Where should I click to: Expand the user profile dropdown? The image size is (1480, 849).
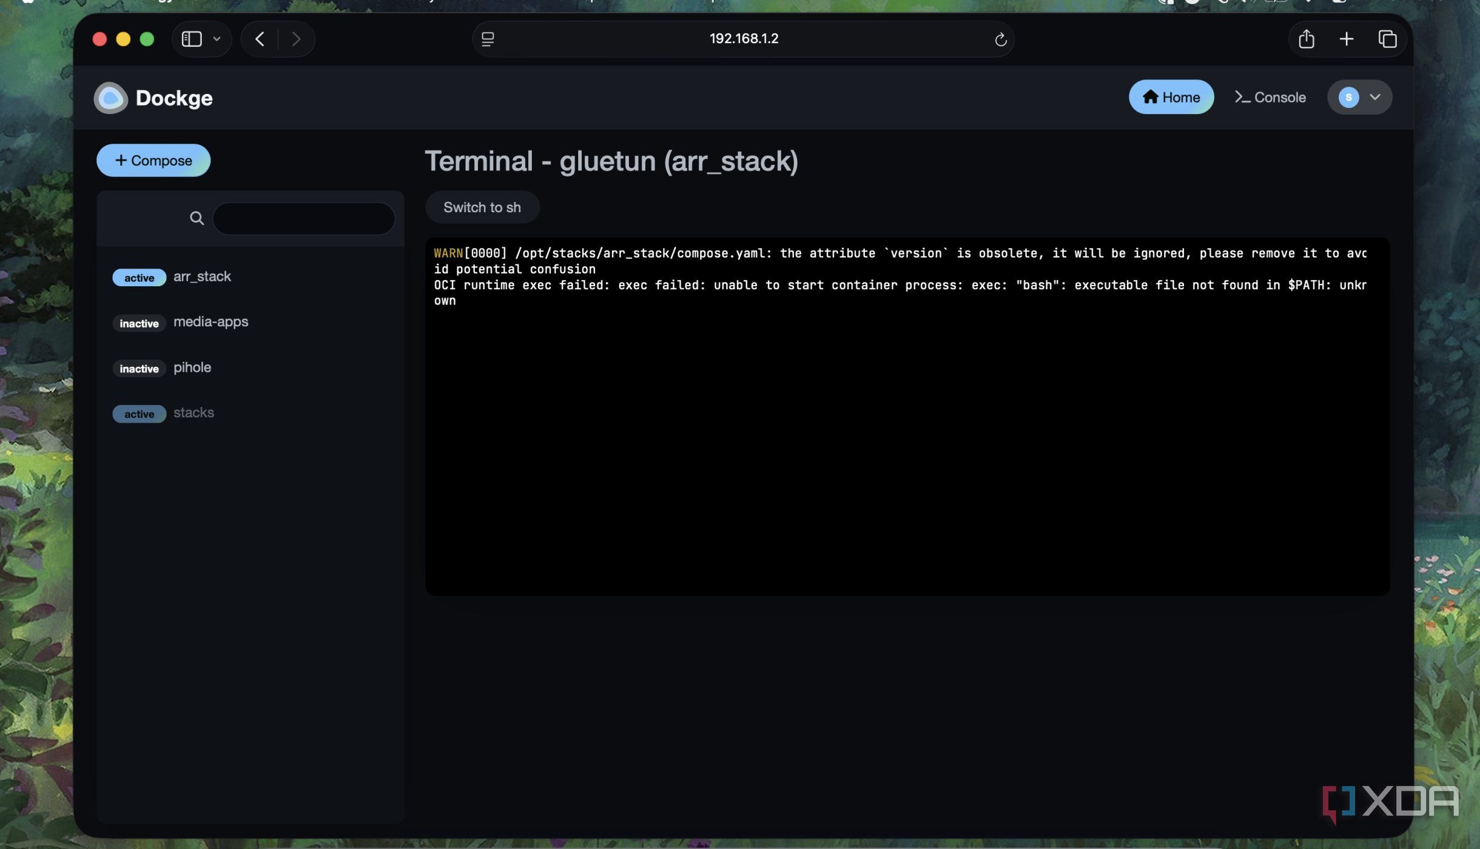(x=1359, y=97)
